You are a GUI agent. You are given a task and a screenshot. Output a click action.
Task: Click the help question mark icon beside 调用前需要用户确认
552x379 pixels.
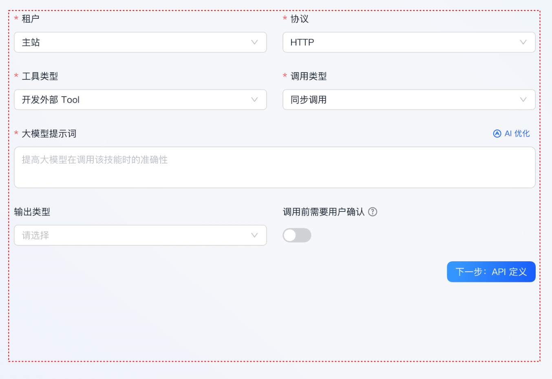point(373,212)
